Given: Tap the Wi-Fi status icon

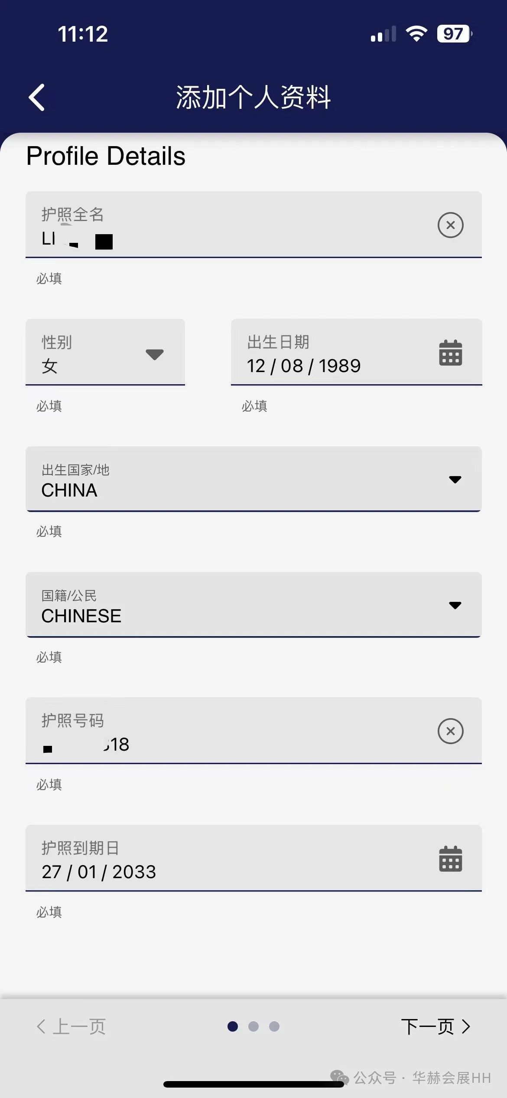Looking at the screenshot, I should pos(416,33).
